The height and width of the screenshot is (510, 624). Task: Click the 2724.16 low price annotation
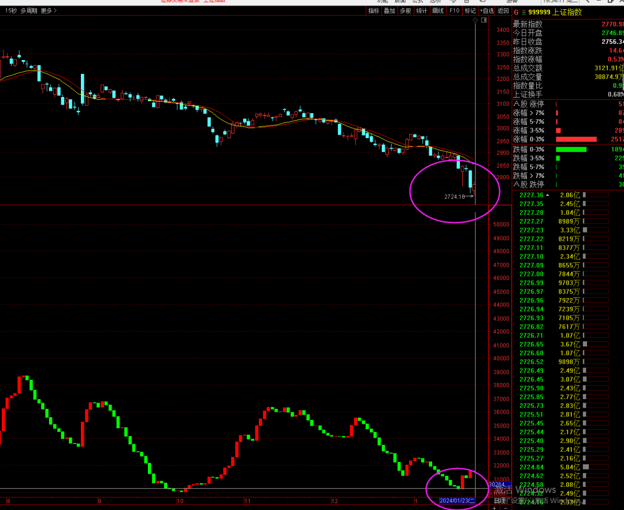[x=455, y=196]
